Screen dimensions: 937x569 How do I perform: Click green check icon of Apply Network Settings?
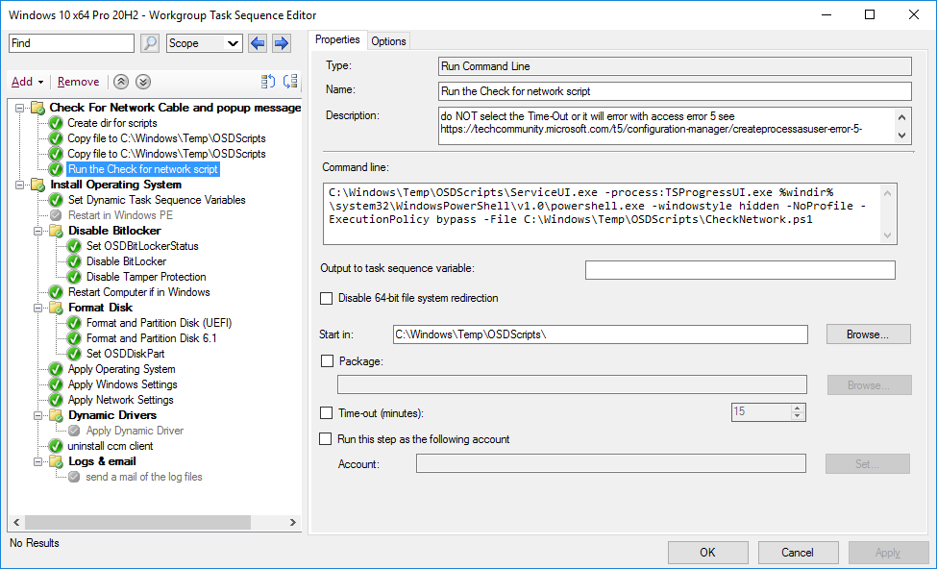(56, 400)
